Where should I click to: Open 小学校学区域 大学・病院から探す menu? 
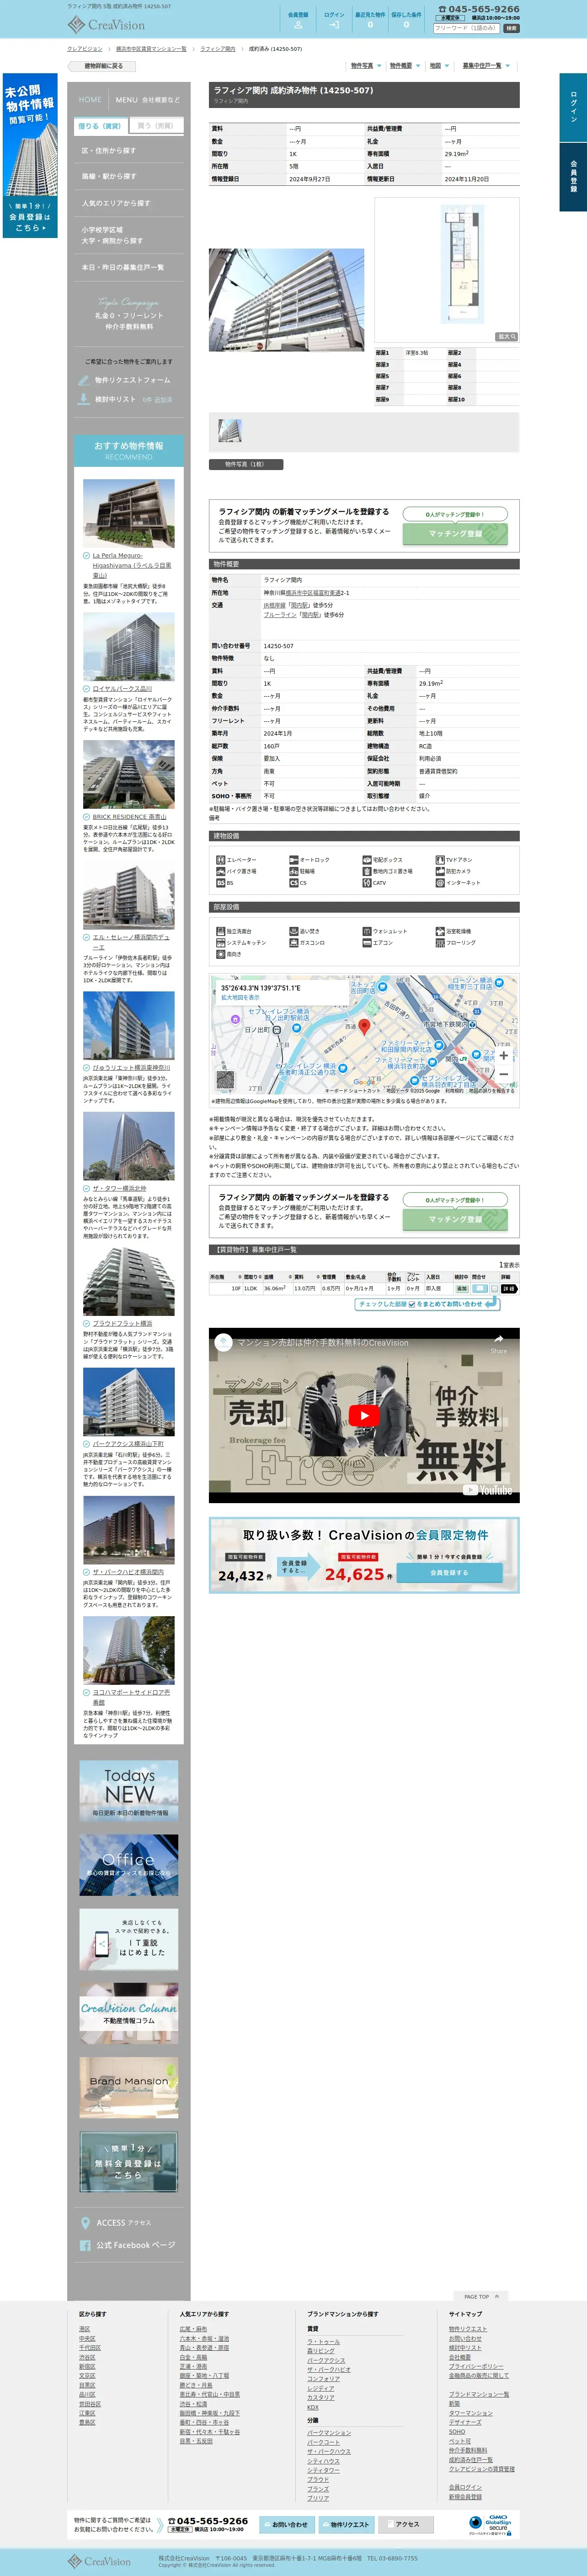(x=129, y=235)
